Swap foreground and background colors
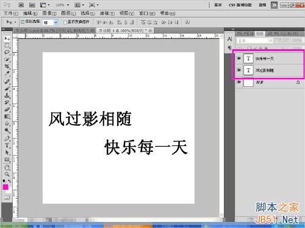 click(9, 181)
